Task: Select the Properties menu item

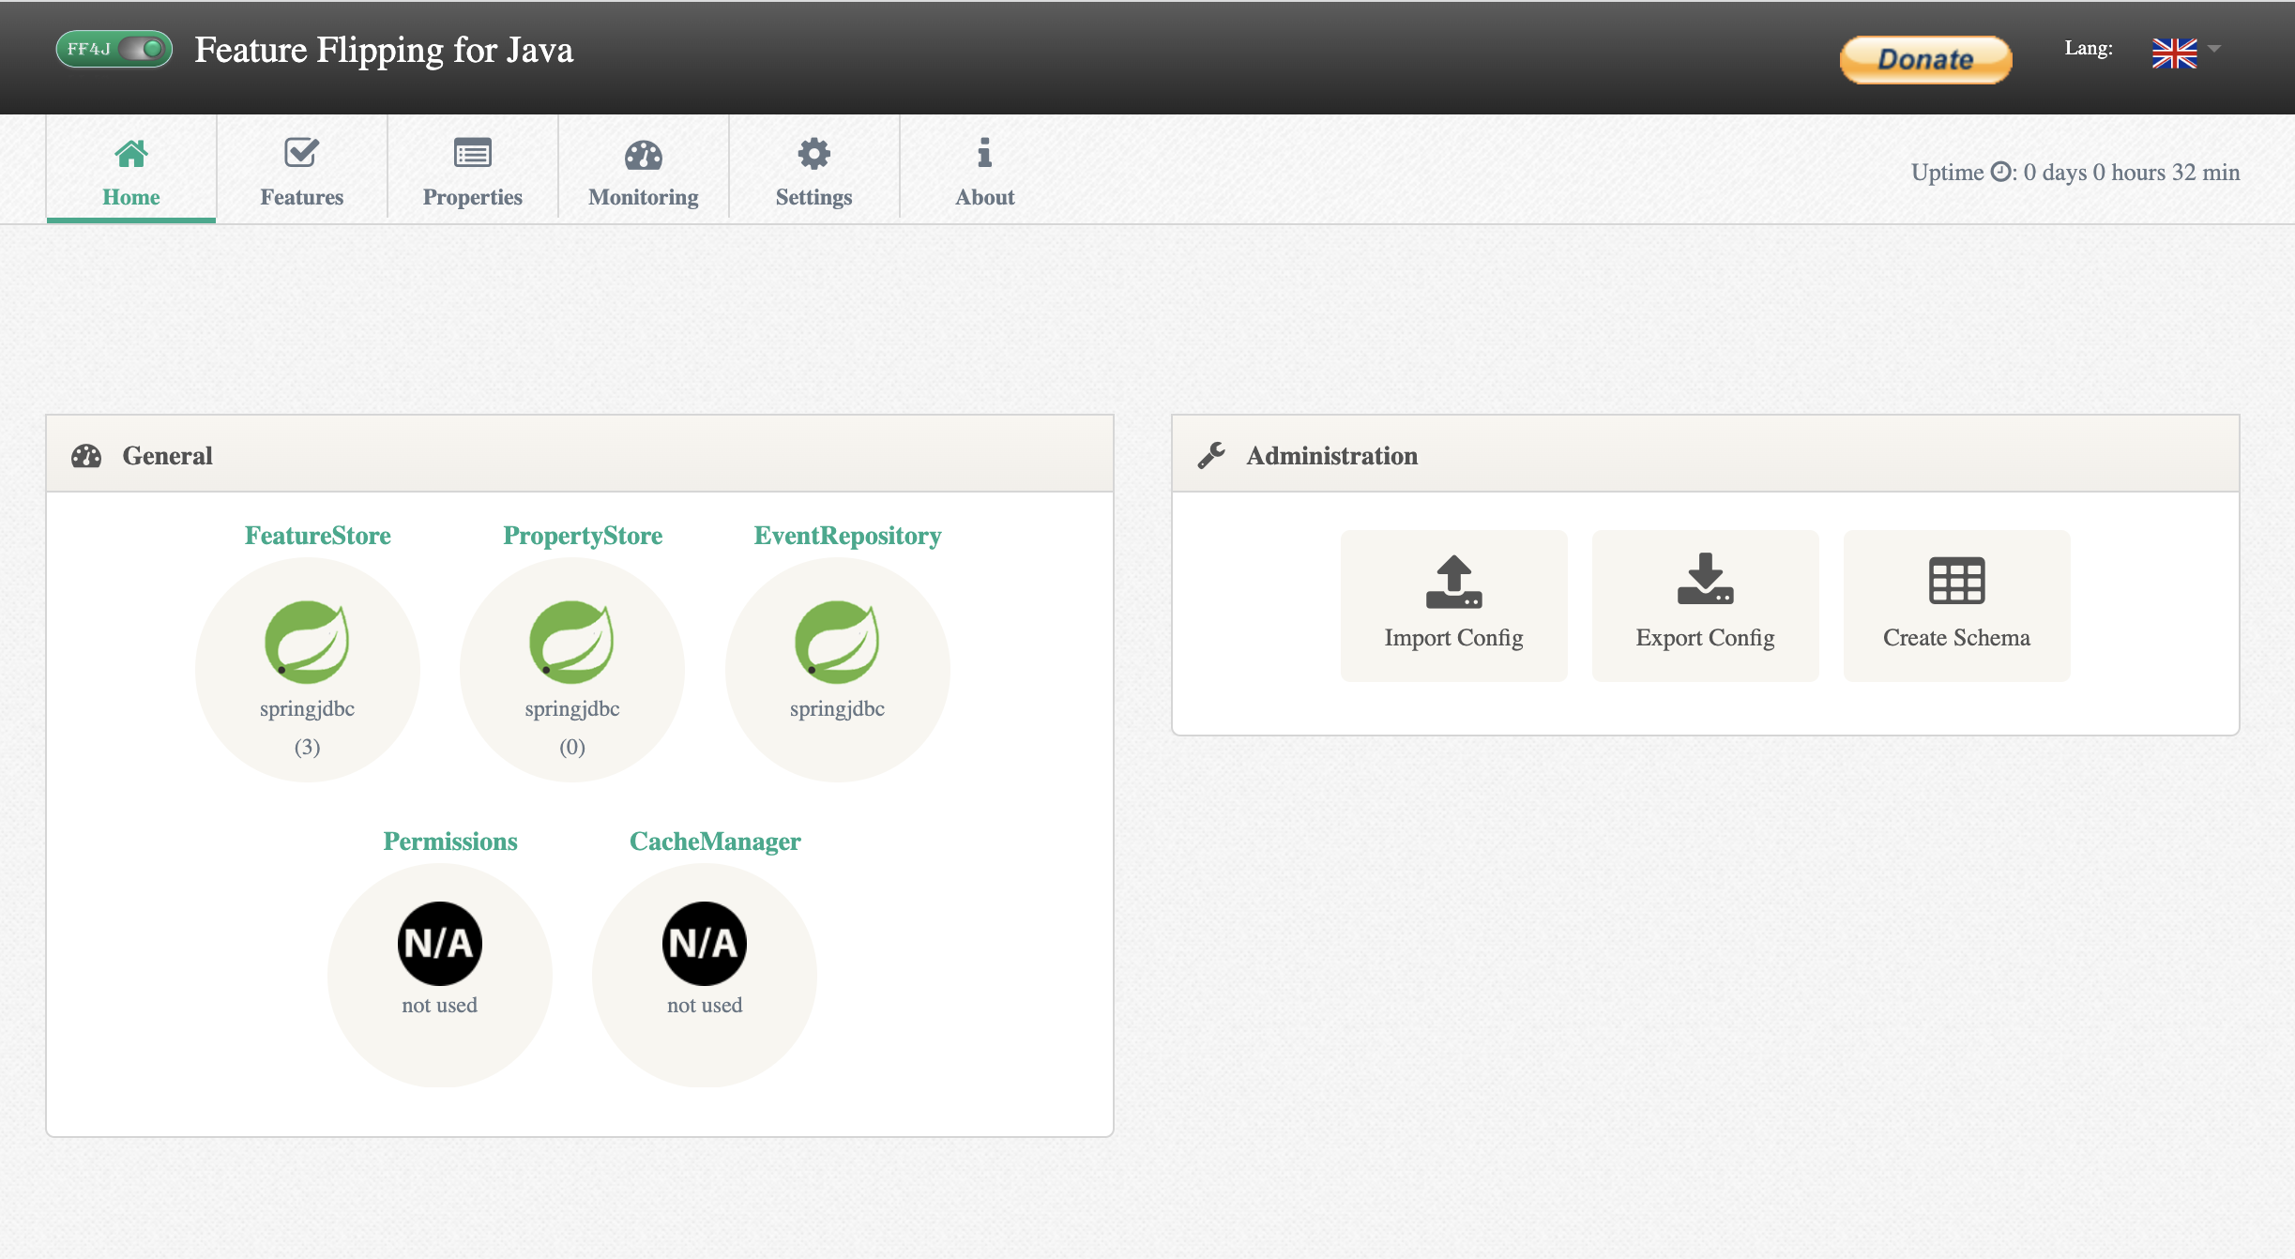Action: point(473,171)
